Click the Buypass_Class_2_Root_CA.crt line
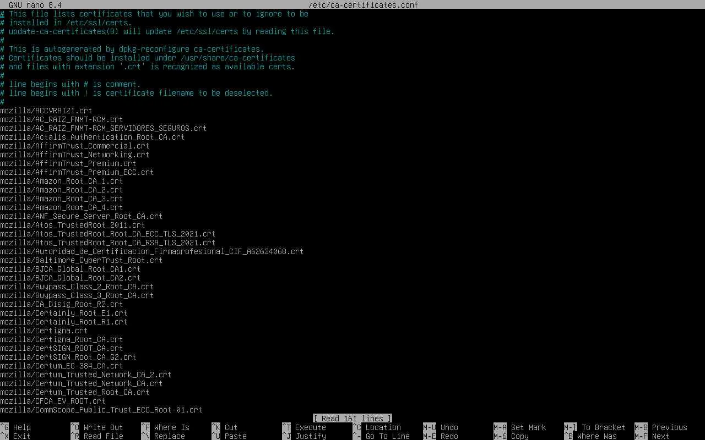The image size is (705, 440). [x=77, y=287]
